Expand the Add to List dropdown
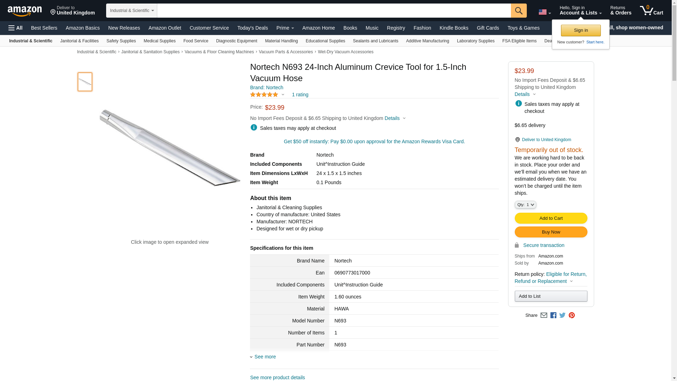Viewport: 677px width, 381px height. click(551, 296)
